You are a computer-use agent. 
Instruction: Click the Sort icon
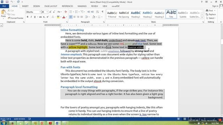pyautogui.click(x=98, y=12)
